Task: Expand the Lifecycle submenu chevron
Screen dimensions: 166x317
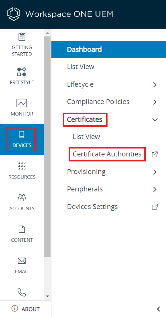Action: (x=155, y=84)
